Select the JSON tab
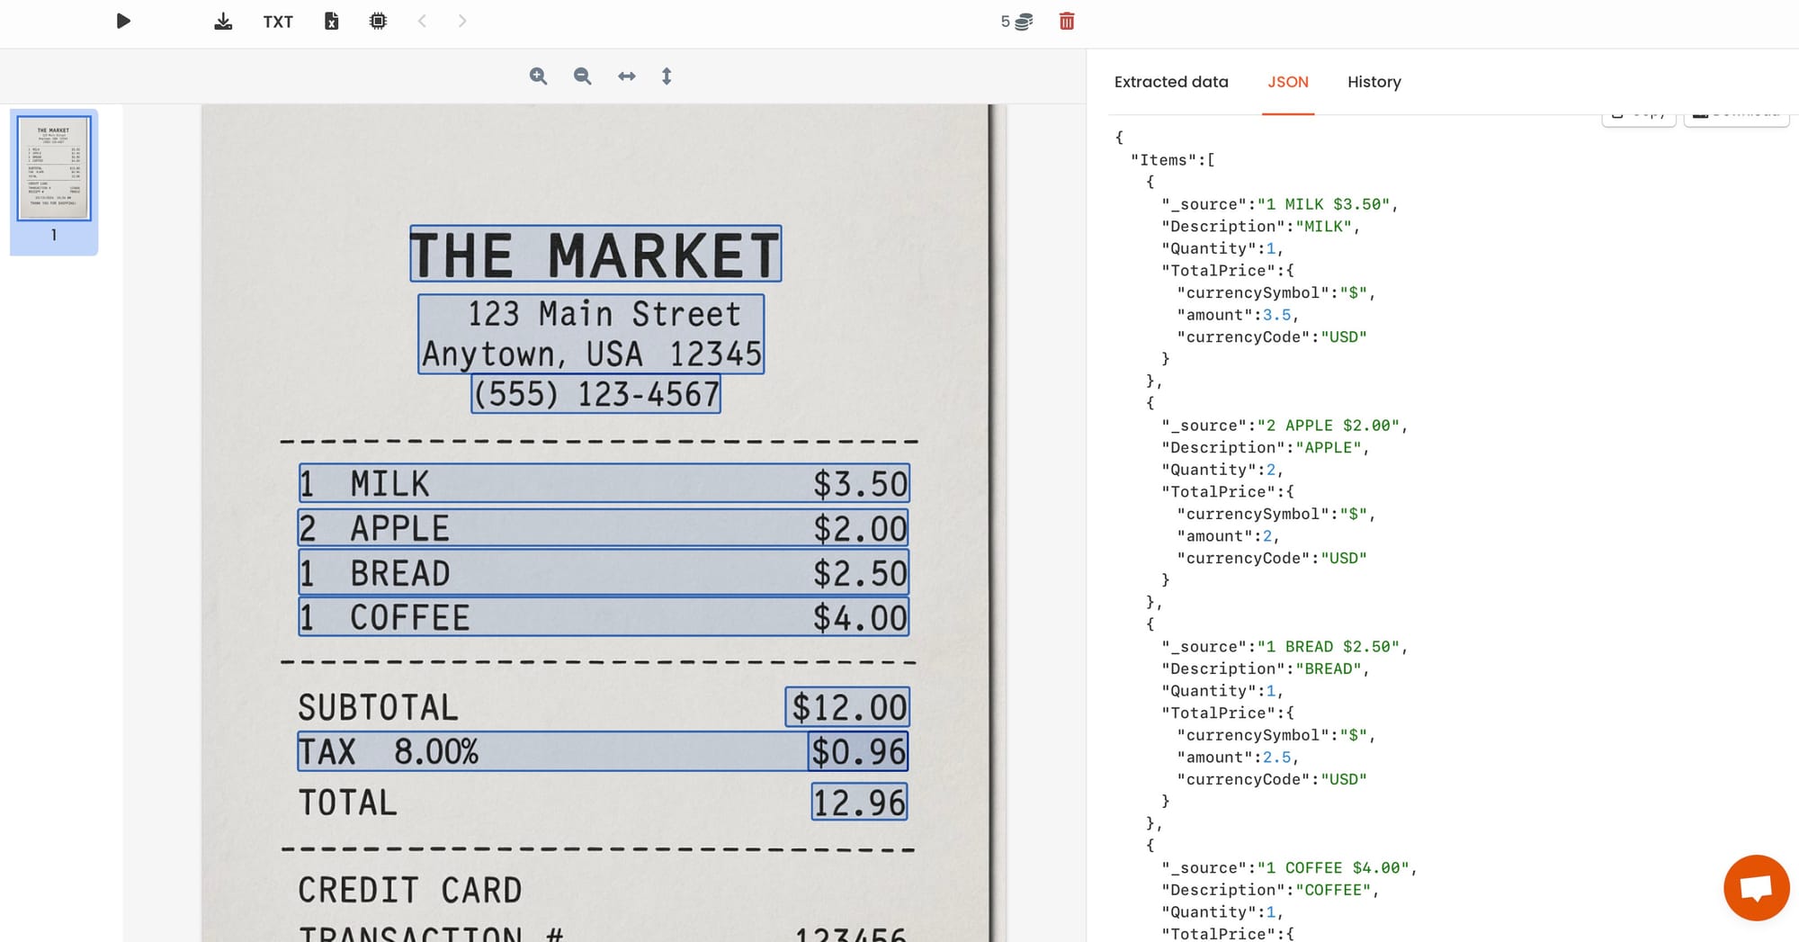Viewport: 1799px width, 942px height. click(1287, 82)
